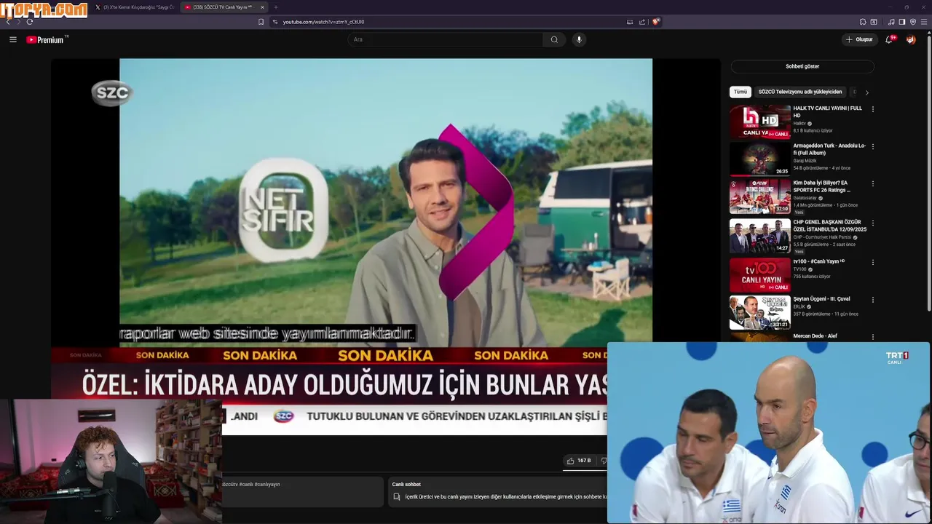The image size is (932, 524).
Task: Like the video with thumbs up 167 B
Action: click(579, 461)
